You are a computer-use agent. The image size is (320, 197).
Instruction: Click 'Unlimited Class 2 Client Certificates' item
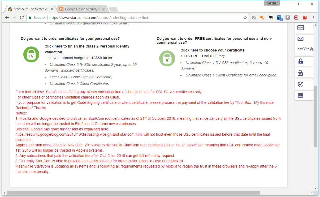pos(79,84)
